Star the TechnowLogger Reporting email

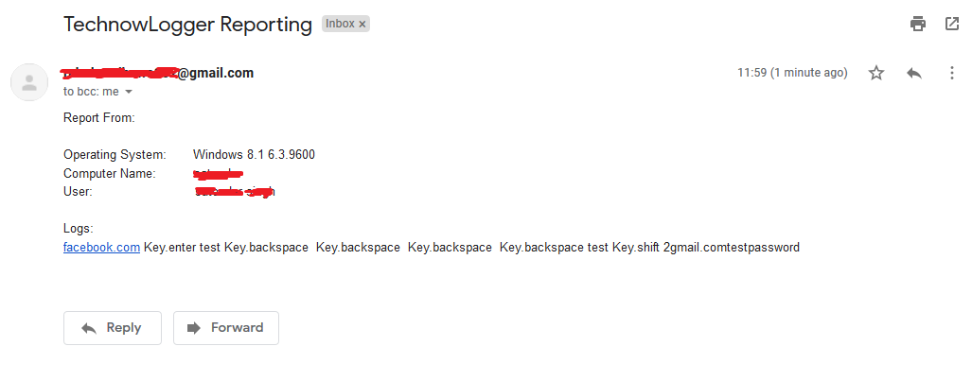[875, 73]
